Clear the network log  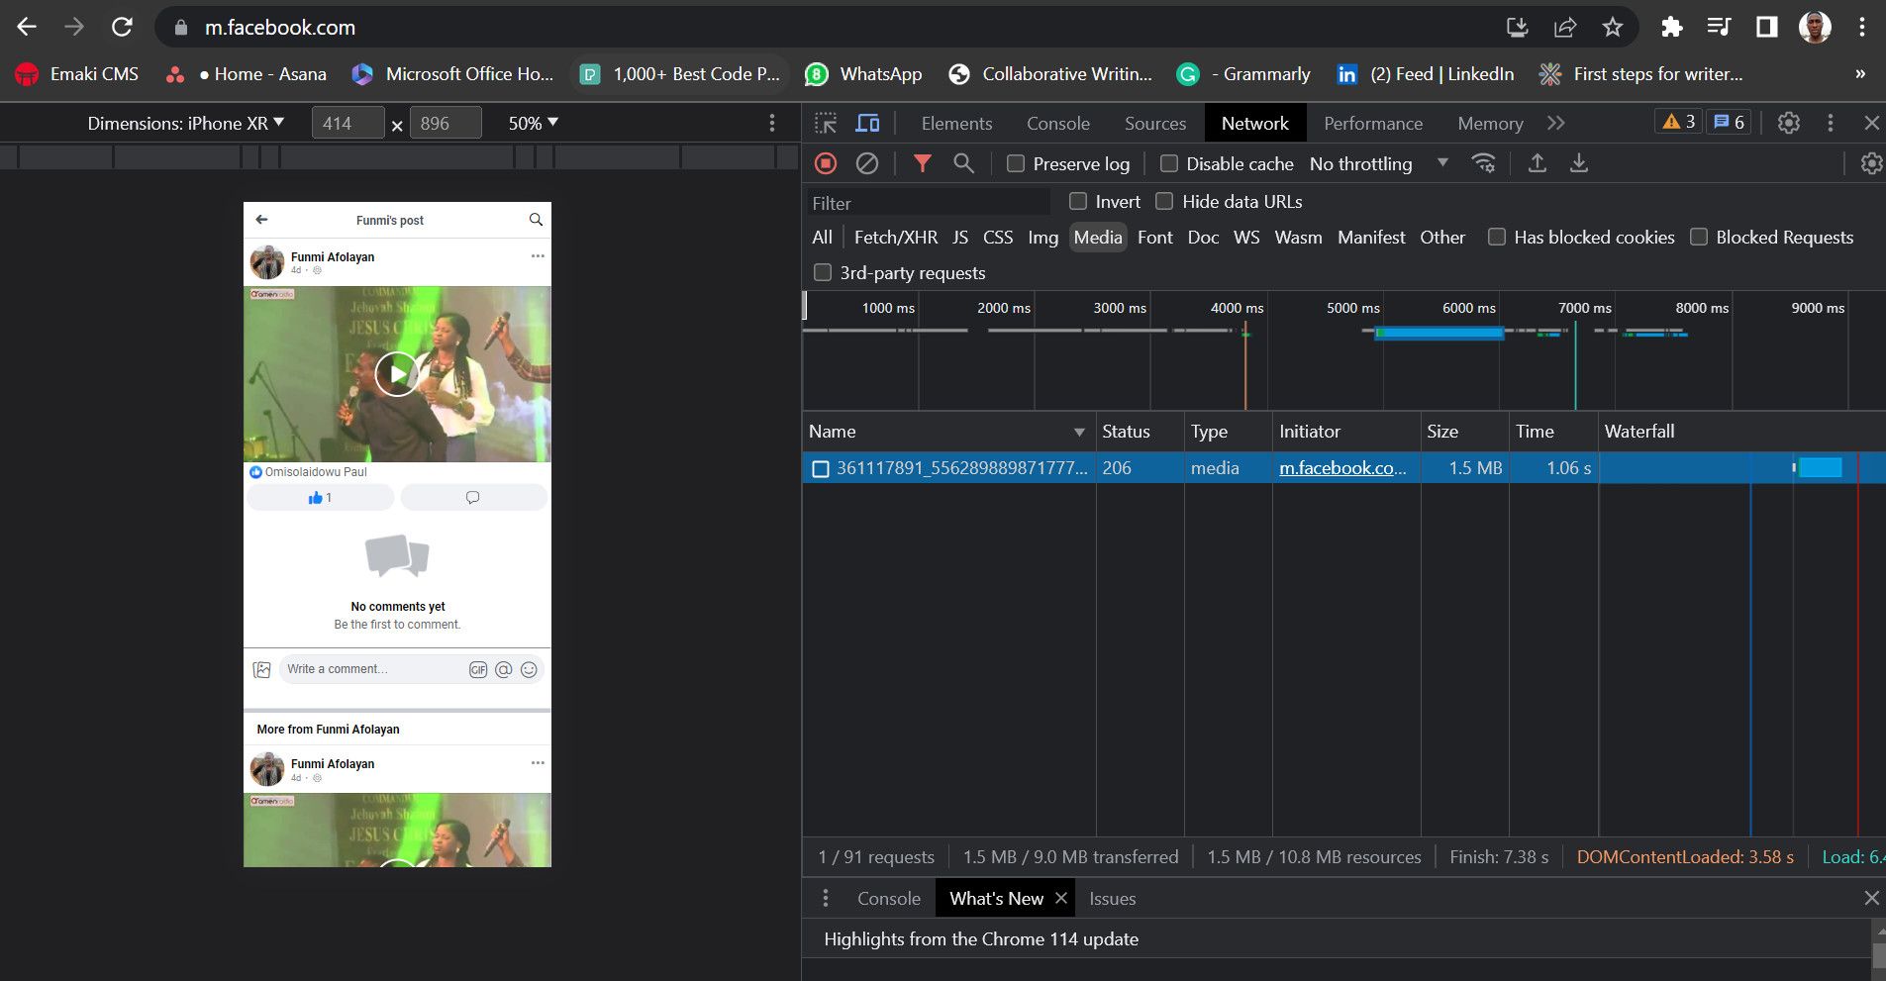pyautogui.click(x=867, y=163)
